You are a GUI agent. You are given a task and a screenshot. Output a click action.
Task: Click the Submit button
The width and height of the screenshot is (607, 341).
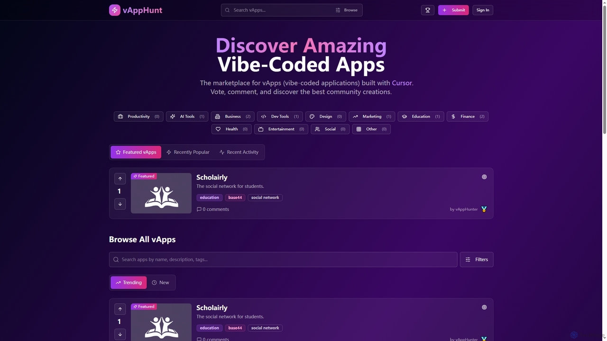[453, 10]
